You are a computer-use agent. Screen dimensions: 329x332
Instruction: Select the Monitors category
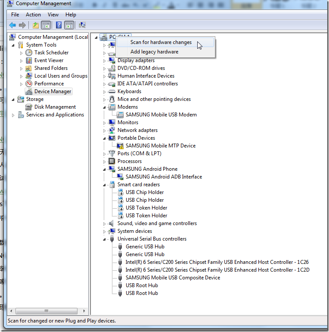tap(128, 122)
